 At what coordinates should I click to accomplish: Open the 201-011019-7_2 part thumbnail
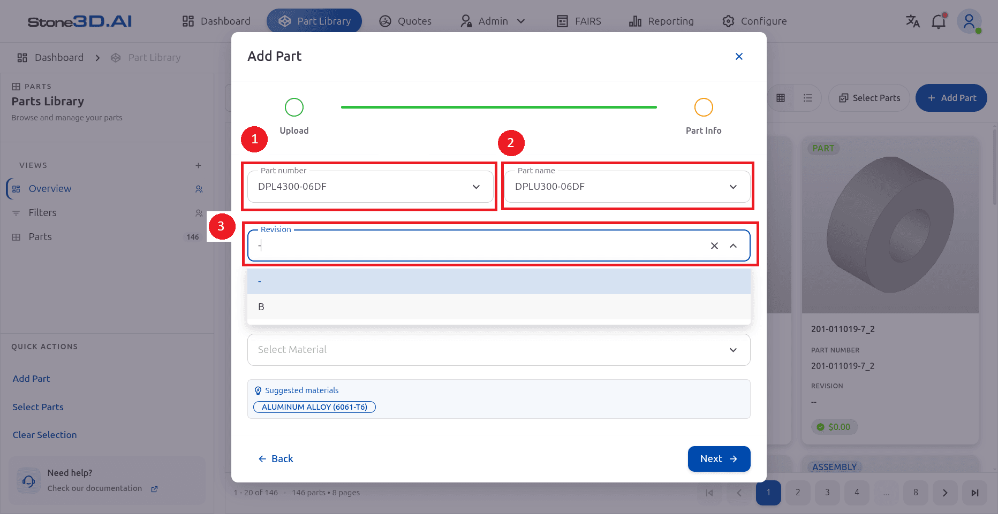[890, 225]
